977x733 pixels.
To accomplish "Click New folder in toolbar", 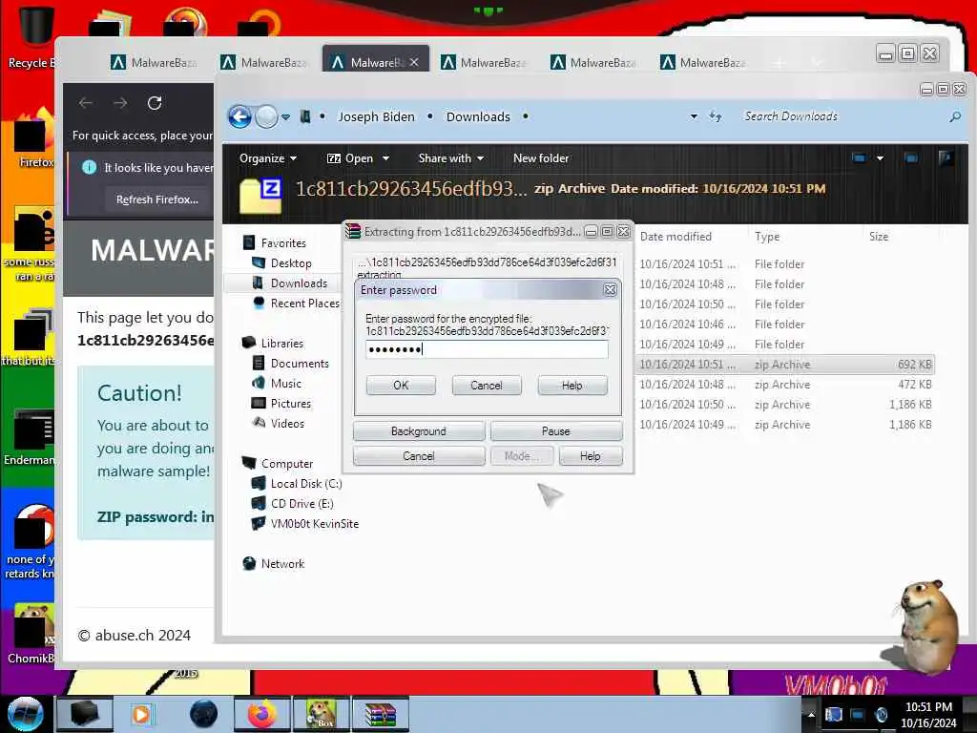I will point(541,158).
